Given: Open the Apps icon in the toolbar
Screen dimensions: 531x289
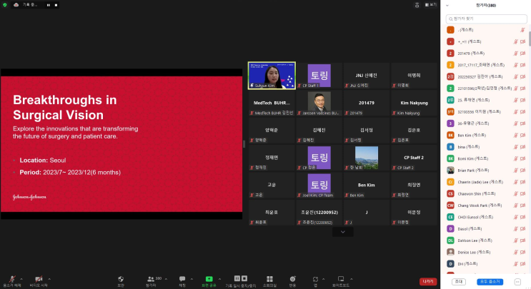Looking at the screenshot, I should tap(315, 279).
